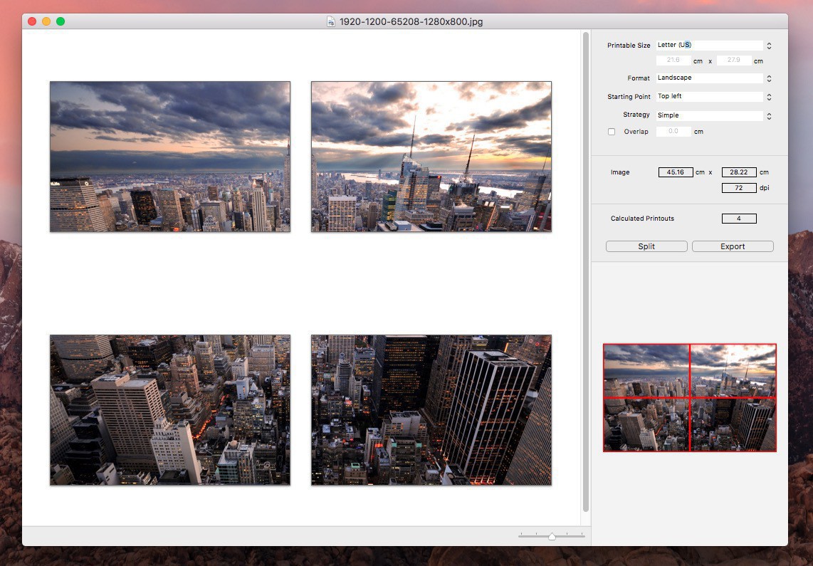Click the image width field showing 45.16
Image resolution: width=813 pixels, height=566 pixels.
coord(676,172)
